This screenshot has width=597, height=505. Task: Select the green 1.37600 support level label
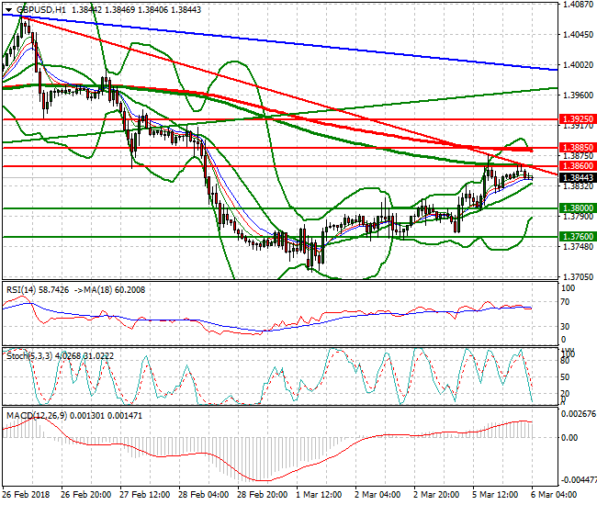tap(578, 236)
